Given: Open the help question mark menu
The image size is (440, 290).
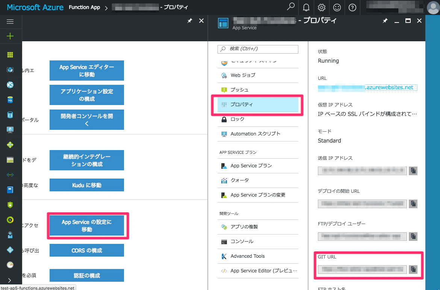Looking at the screenshot, I should 352,7.
